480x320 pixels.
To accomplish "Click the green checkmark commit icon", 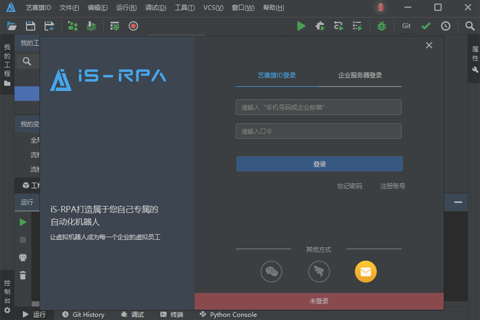I will [x=426, y=26].
